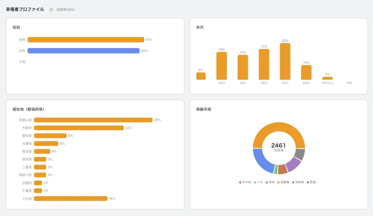Click the 男性 51% bar

tap(86, 40)
